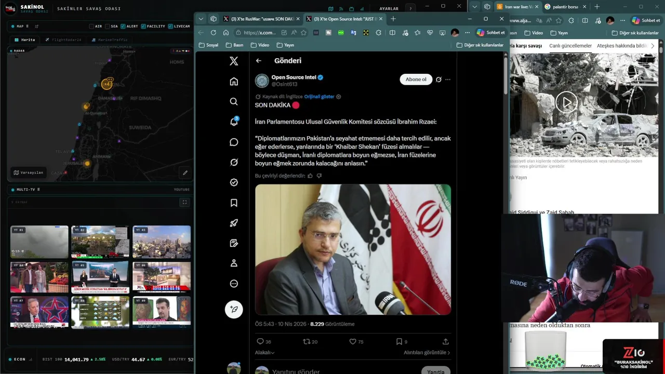
Task: Open Varsayılan map style selector
Action: [x=29, y=172]
